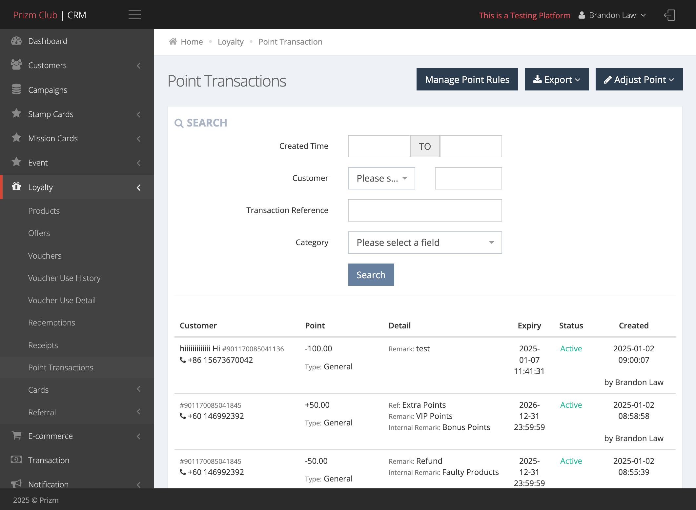Click the Created Time start date field
This screenshot has width=696, height=510.
coord(379,146)
